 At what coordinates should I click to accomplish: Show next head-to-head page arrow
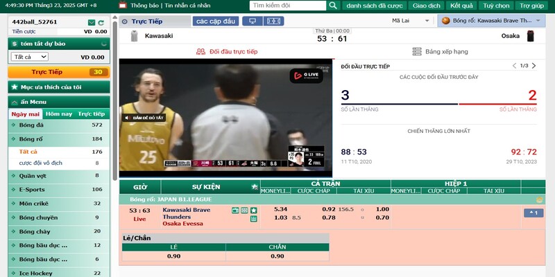[x=533, y=66]
